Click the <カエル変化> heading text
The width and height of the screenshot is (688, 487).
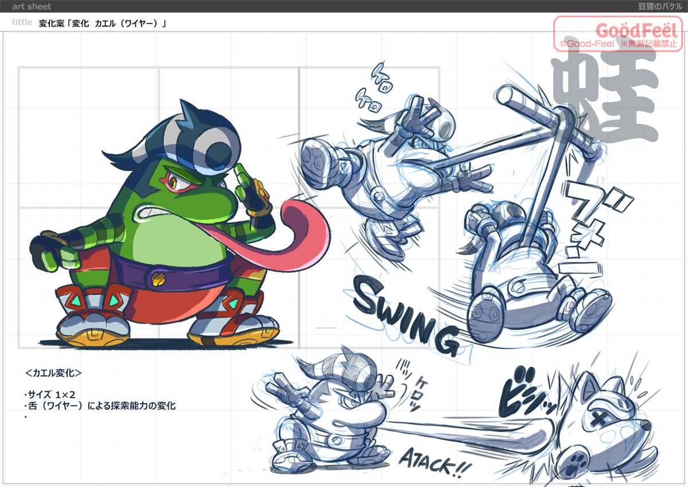[x=53, y=372]
